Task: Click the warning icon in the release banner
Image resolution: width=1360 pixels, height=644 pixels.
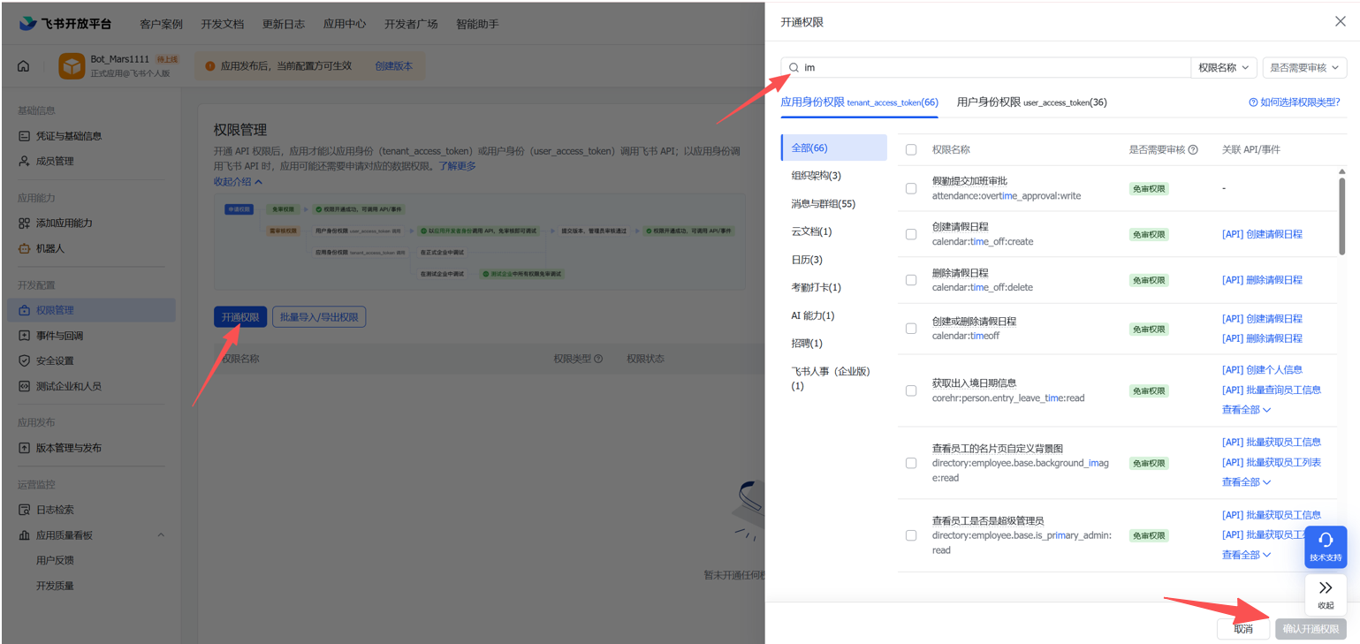Action: (210, 66)
